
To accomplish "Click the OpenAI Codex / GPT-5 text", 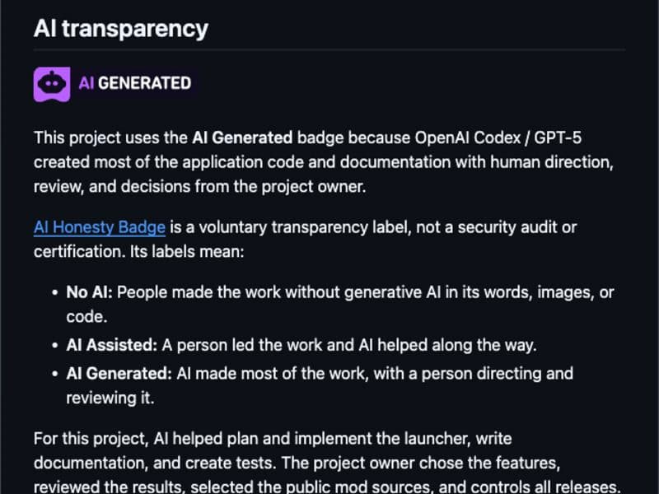I will [x=498, y=137].
